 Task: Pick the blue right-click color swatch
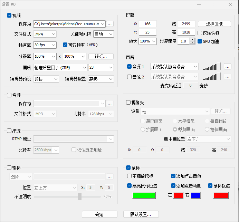coord(196,195)
